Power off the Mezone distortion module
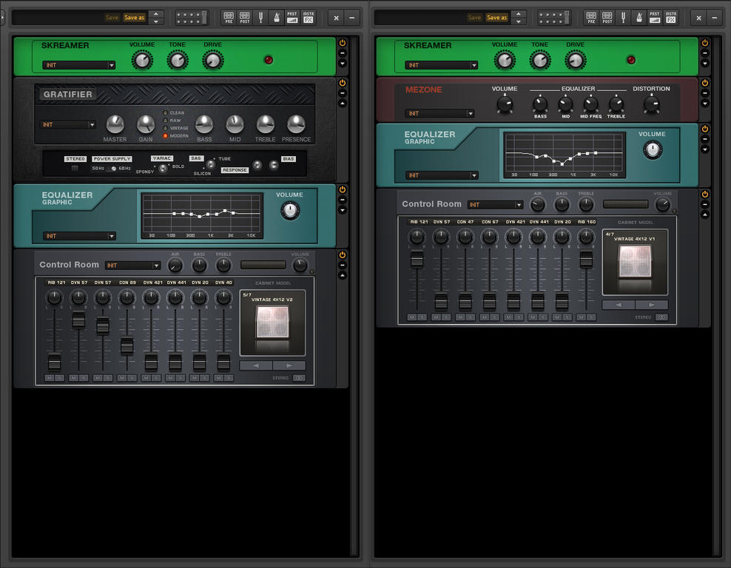Viewport: 731px width, 568px height. (x=705, y=83)
